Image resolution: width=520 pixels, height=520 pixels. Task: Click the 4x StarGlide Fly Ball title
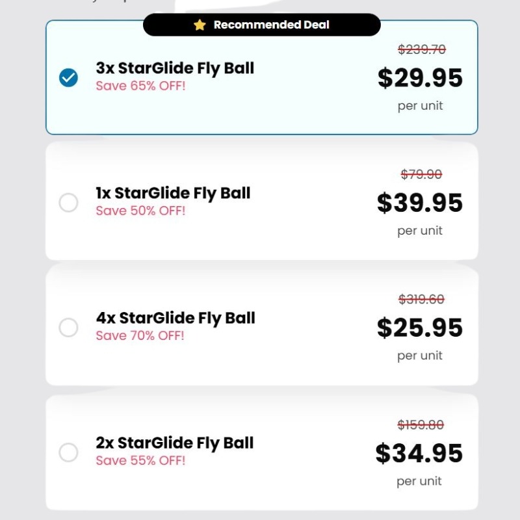[175, 318]
